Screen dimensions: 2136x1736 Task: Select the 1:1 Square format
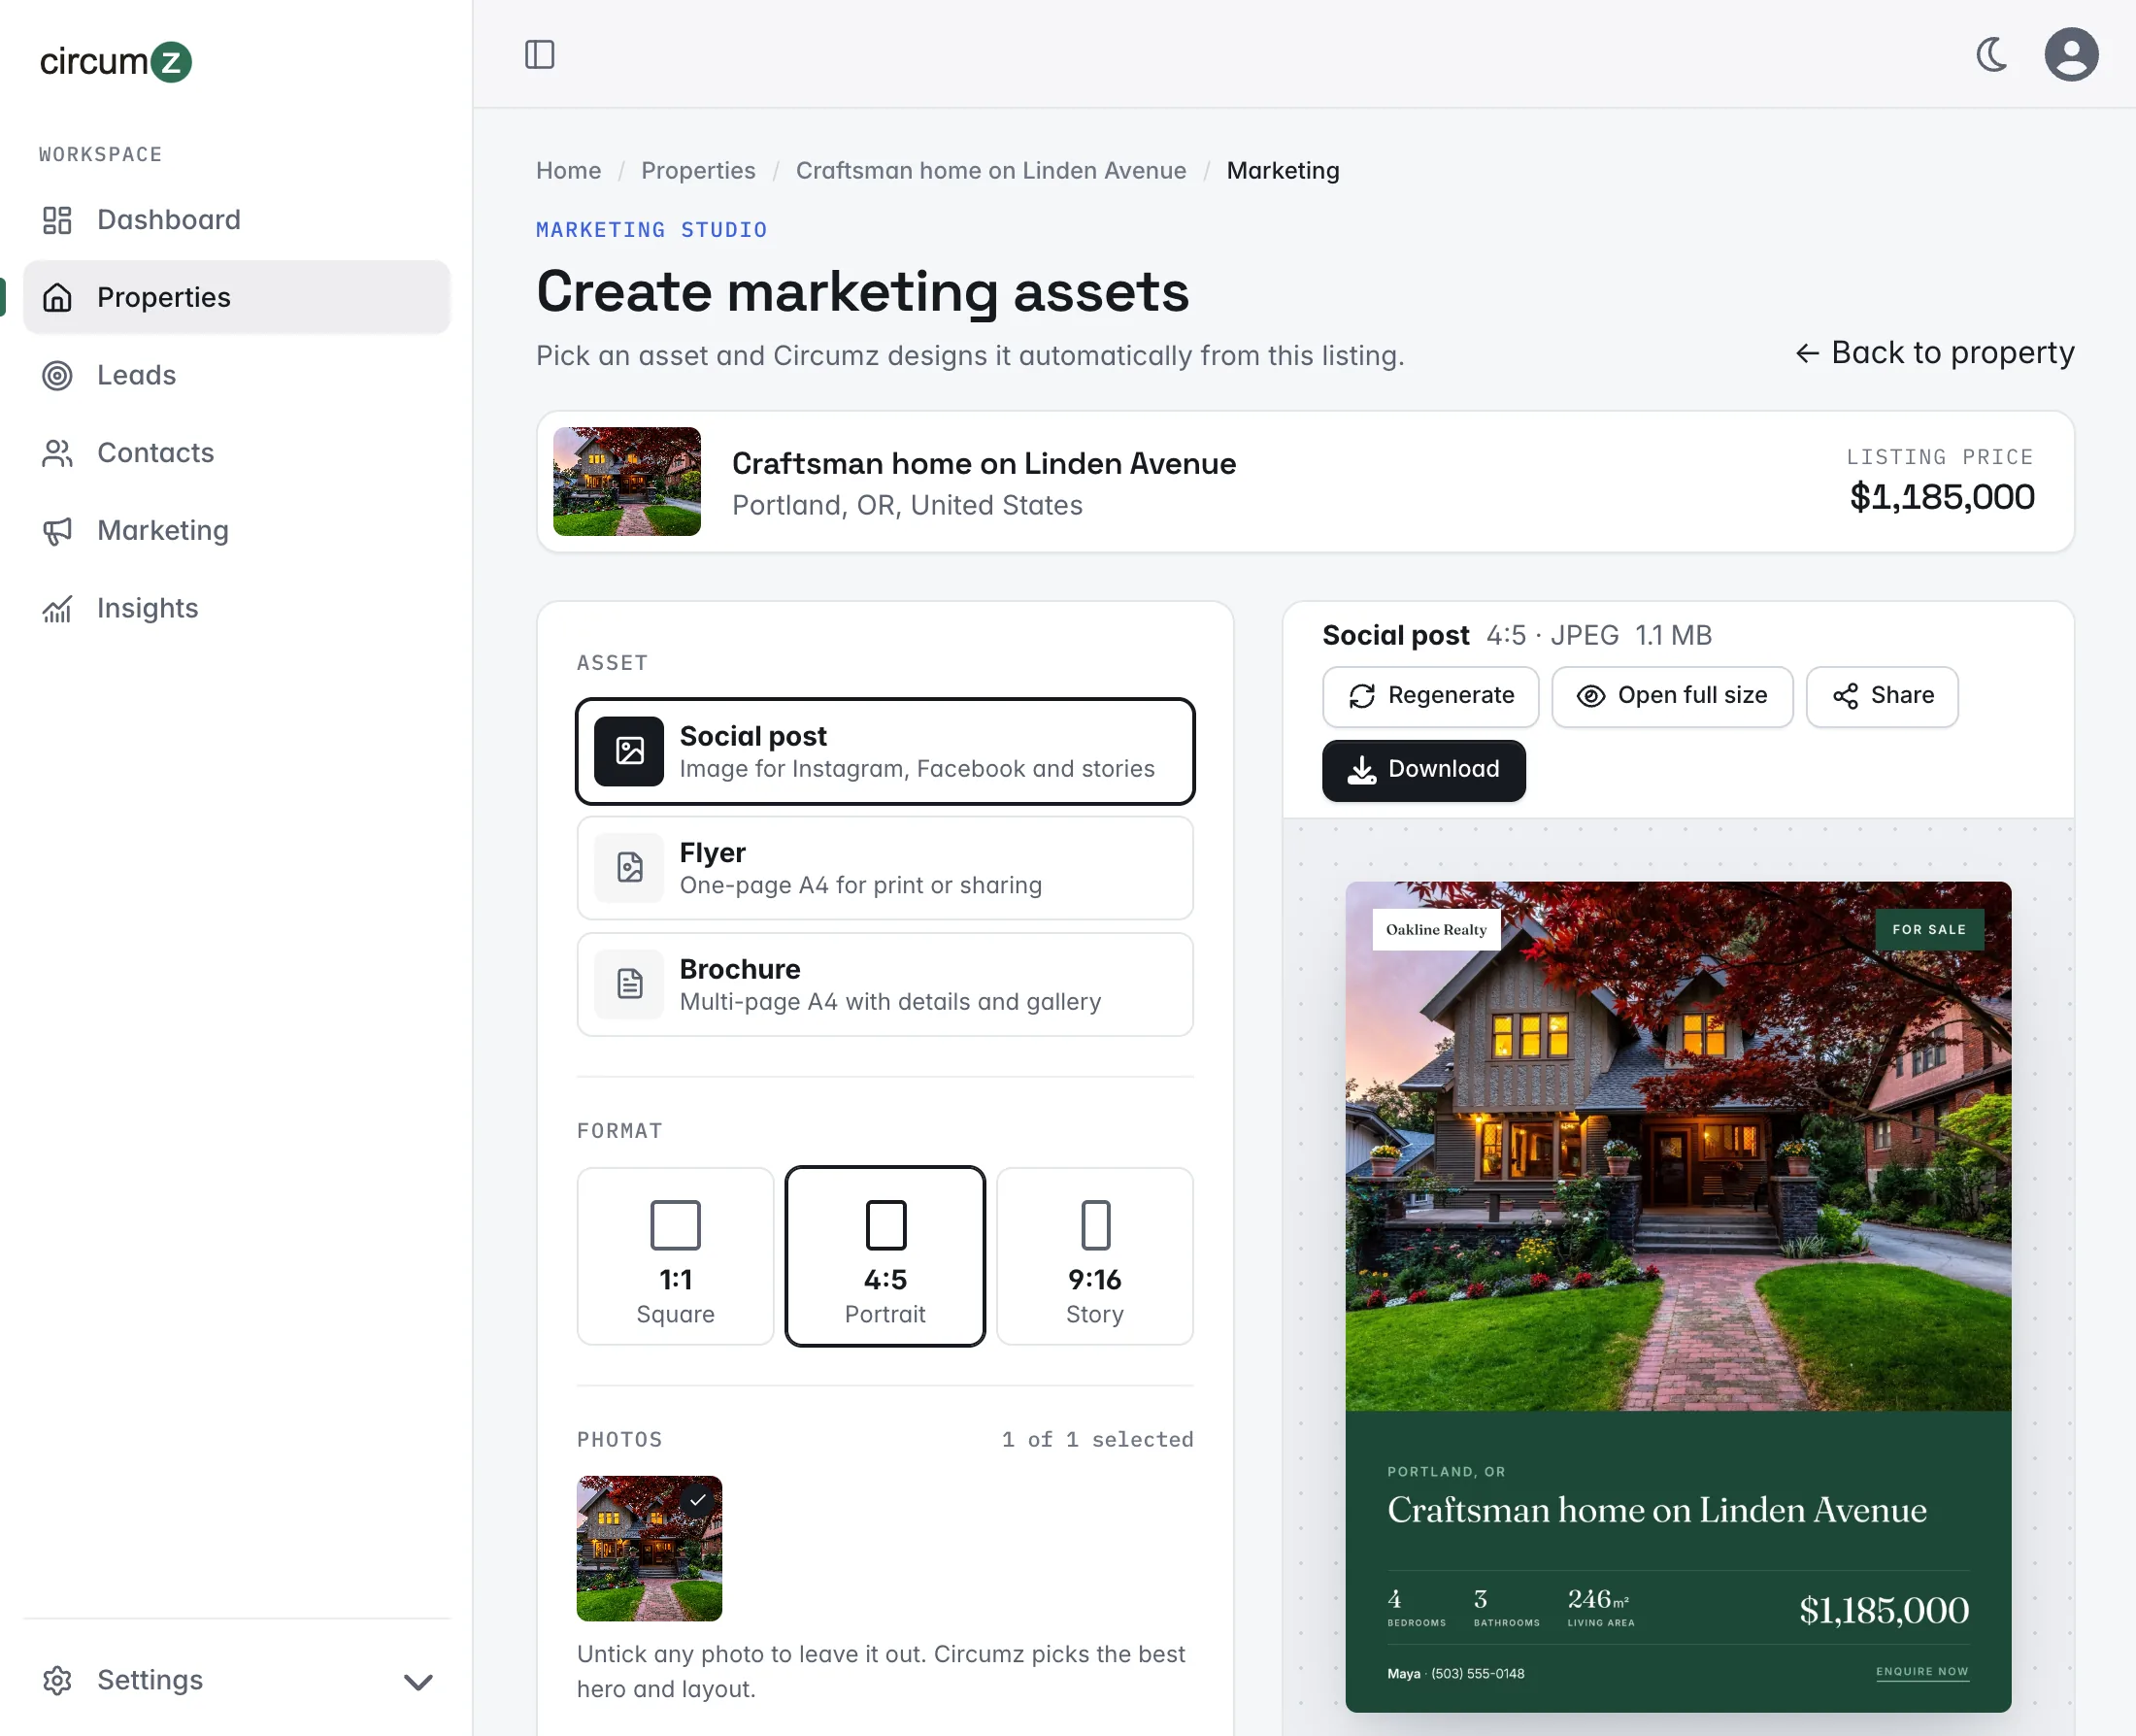(675, 1257)
